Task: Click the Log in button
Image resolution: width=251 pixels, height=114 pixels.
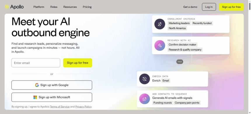Action: [209, 7]
